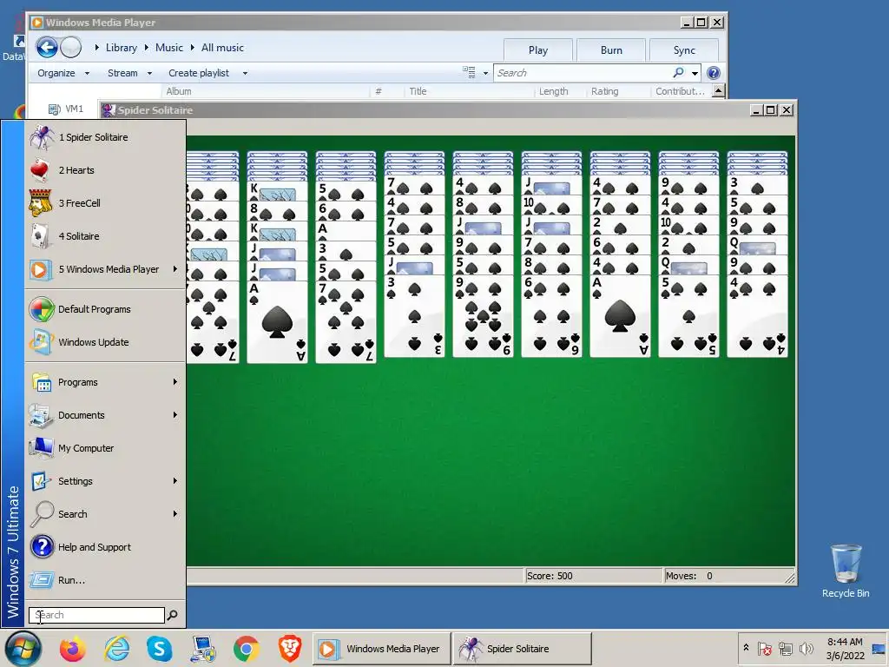This screenshot has height=667, width=889.
Task: Click the My Computer monitor icon
Action: click(x=42, y=448)
